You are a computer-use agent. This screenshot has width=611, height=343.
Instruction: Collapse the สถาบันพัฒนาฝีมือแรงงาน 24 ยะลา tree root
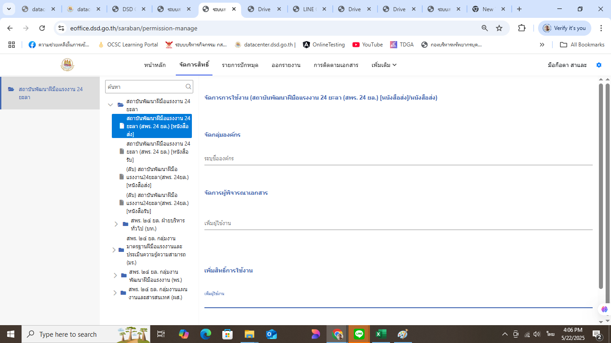[110, 105]
